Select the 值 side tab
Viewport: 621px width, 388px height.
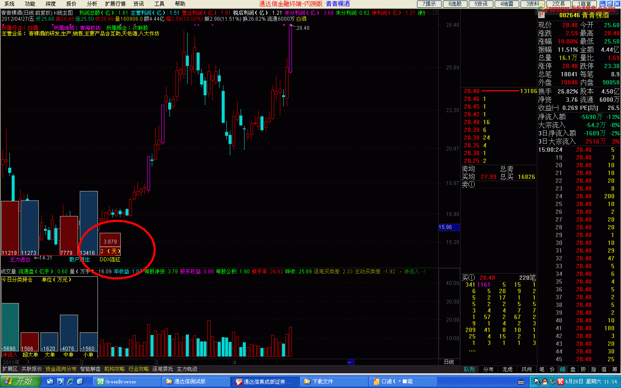click(604, 369)
